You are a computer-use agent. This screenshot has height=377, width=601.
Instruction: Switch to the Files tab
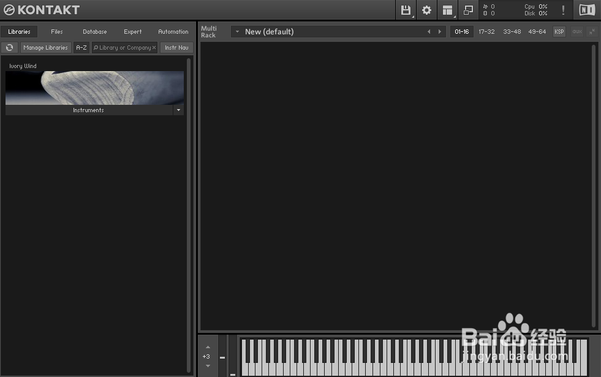[x=57, y=31]
